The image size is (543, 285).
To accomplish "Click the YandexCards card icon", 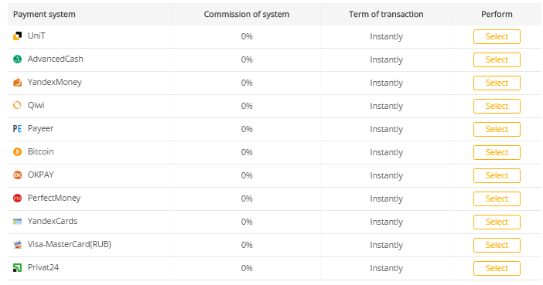I will tap(17, 222).
